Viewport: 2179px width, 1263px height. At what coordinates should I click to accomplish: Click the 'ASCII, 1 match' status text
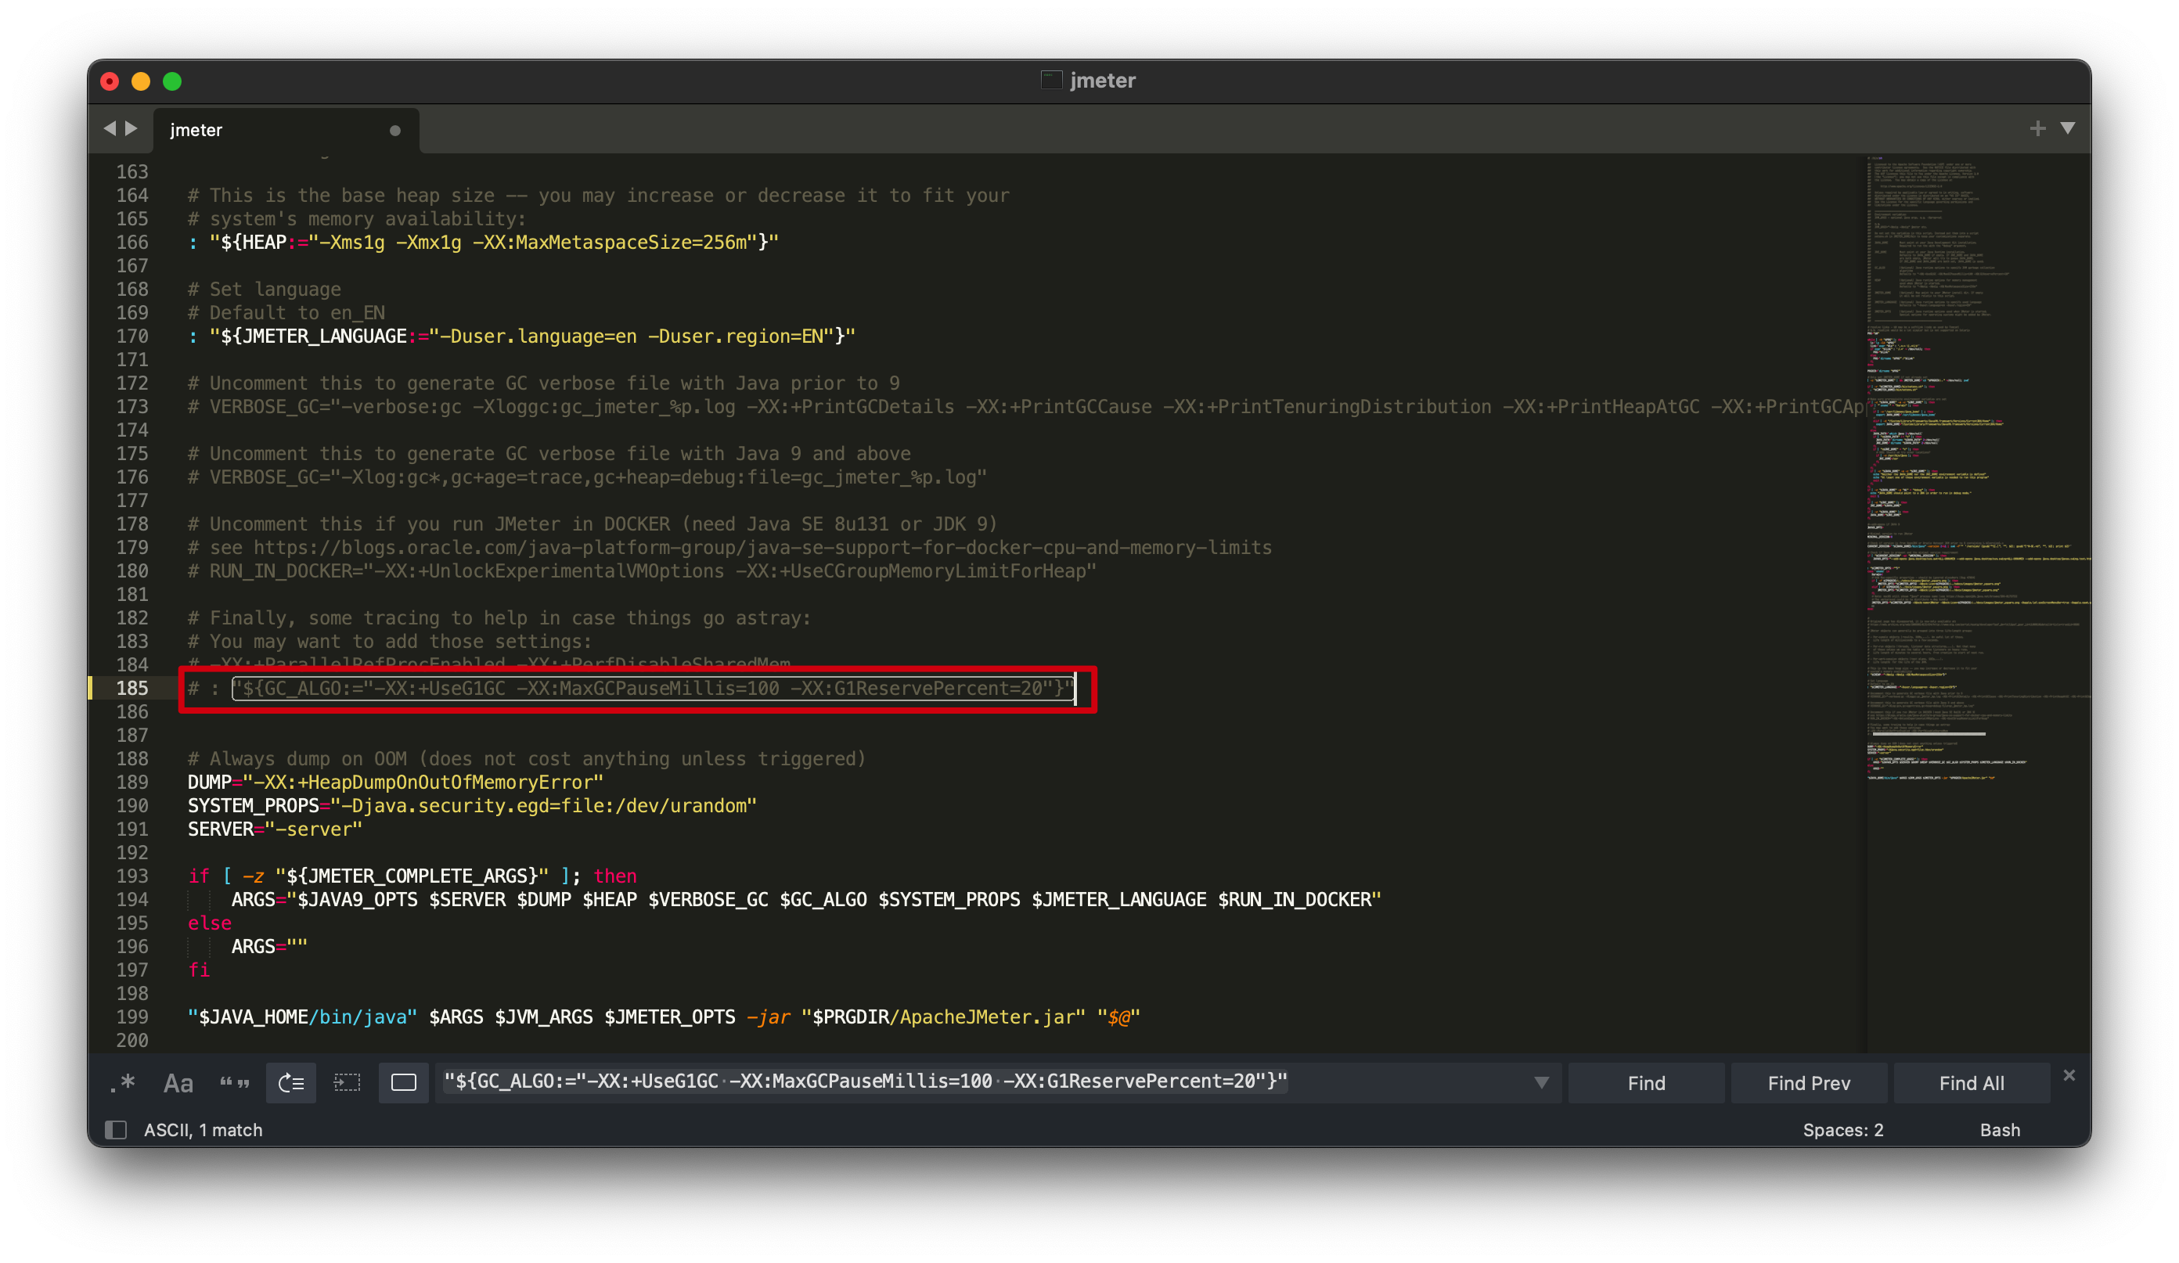tap(203, 1130)
